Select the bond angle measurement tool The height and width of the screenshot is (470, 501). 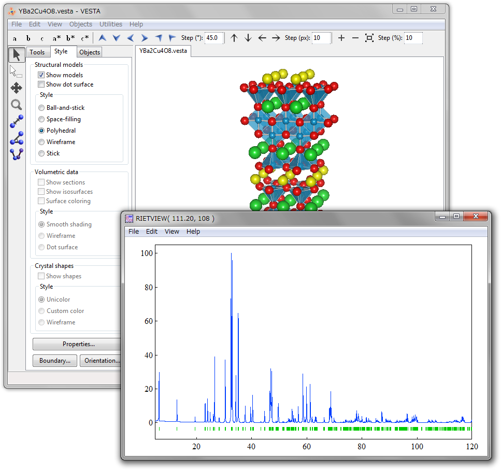(17, 138)
